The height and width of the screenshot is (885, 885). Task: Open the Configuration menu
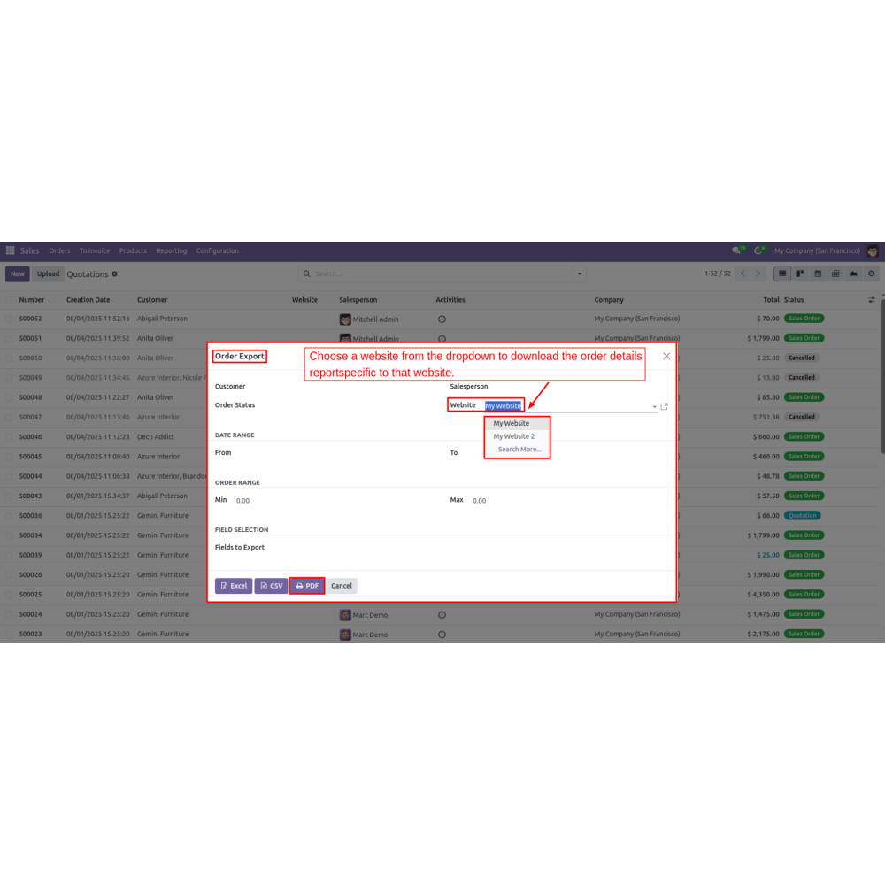pos(218,250)
